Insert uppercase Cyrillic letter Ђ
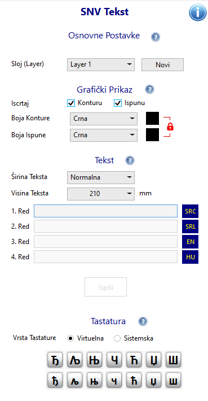 pos(55,360)
